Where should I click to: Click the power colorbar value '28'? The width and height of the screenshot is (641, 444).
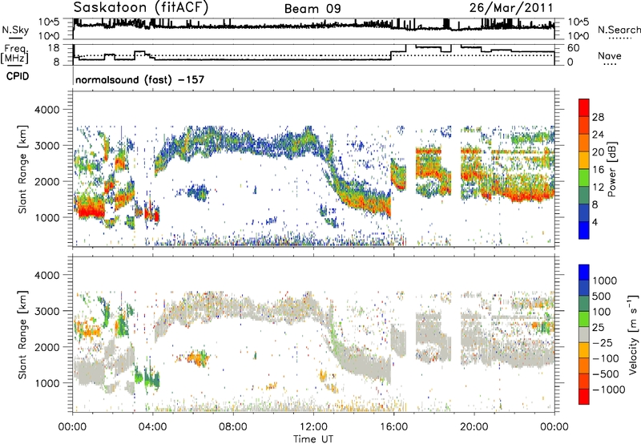[x=598, y=117]
